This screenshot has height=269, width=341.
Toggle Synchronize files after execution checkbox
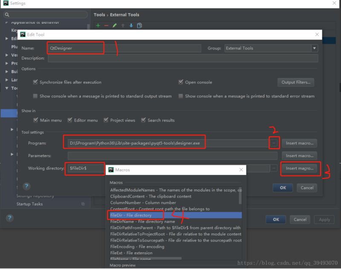point(35,82)
